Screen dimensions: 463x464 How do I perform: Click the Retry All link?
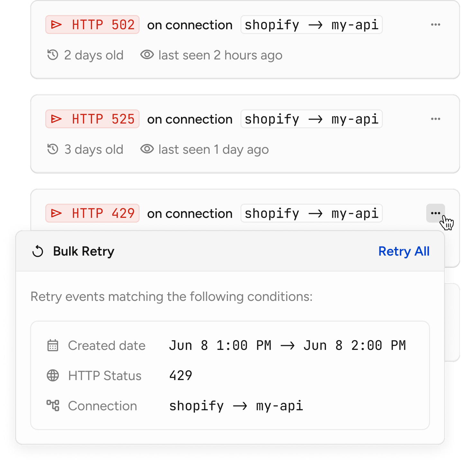[x=404, y=251]
